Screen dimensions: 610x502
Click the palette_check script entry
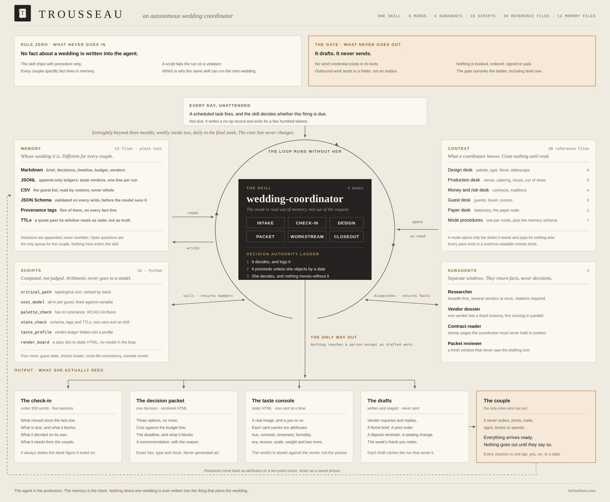coord(68,312)
